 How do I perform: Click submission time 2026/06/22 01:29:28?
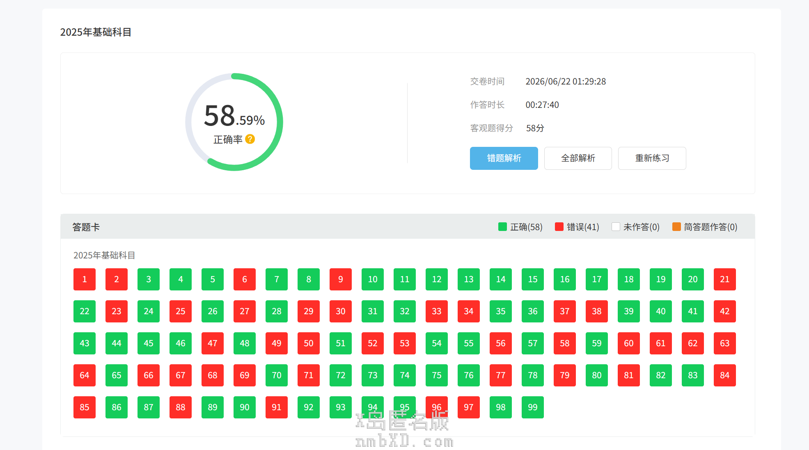[566, 81]
